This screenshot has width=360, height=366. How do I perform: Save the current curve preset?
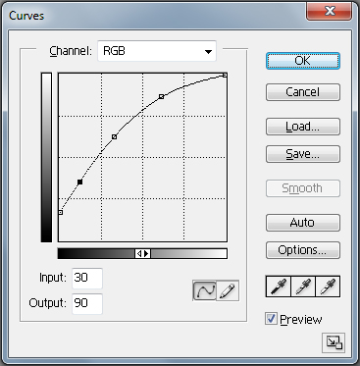tap(303, 154)
